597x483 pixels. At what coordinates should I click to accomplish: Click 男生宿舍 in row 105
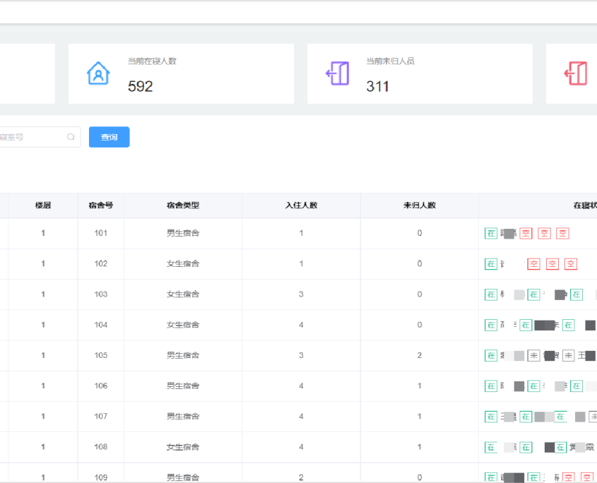(183, 355)
